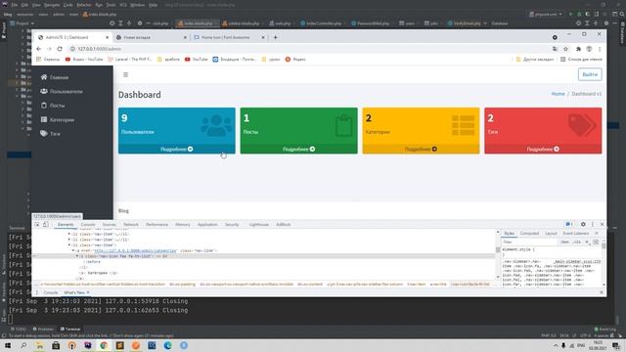
Task: Collapse the categories anchor node in Elements tree
Action: pyautogui.click(x=73, y=250)
